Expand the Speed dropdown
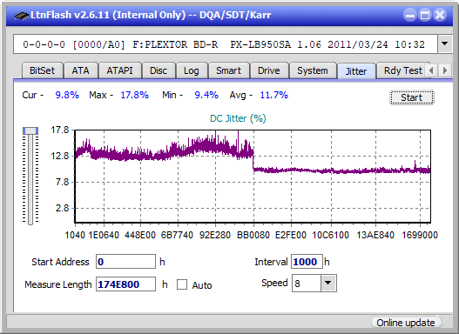The image size is (459, 334). click(328, 283)
